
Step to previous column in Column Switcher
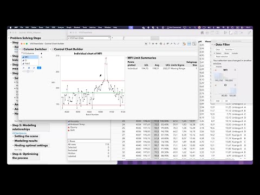tap(24, 68)
